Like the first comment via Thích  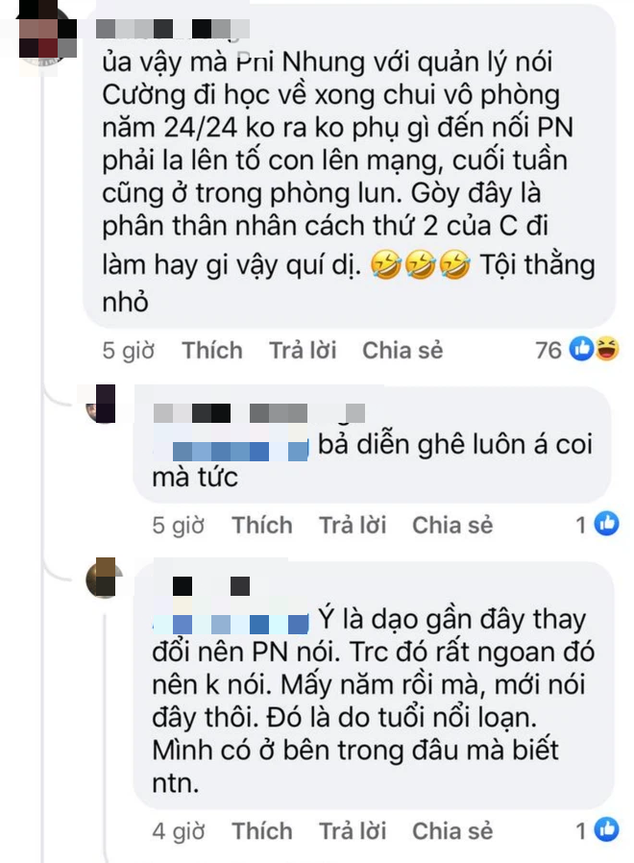[x=212, y=350]
